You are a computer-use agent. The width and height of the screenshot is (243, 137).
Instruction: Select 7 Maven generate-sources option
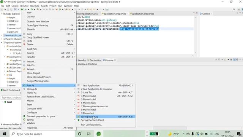(106, 106)
